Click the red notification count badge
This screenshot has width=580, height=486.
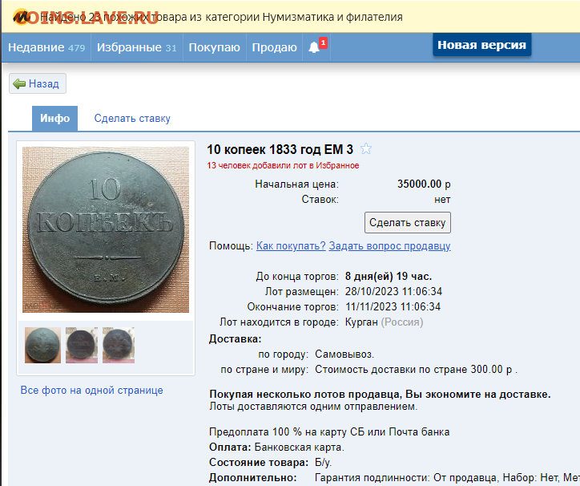323,43
